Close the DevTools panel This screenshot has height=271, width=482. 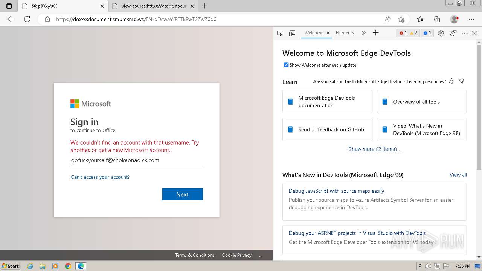(474, 33)
